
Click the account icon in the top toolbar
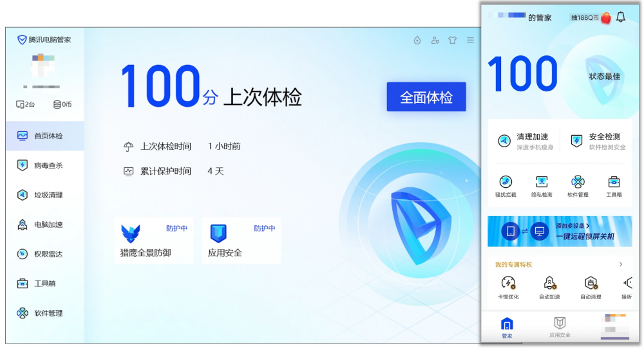click(435, 41)
